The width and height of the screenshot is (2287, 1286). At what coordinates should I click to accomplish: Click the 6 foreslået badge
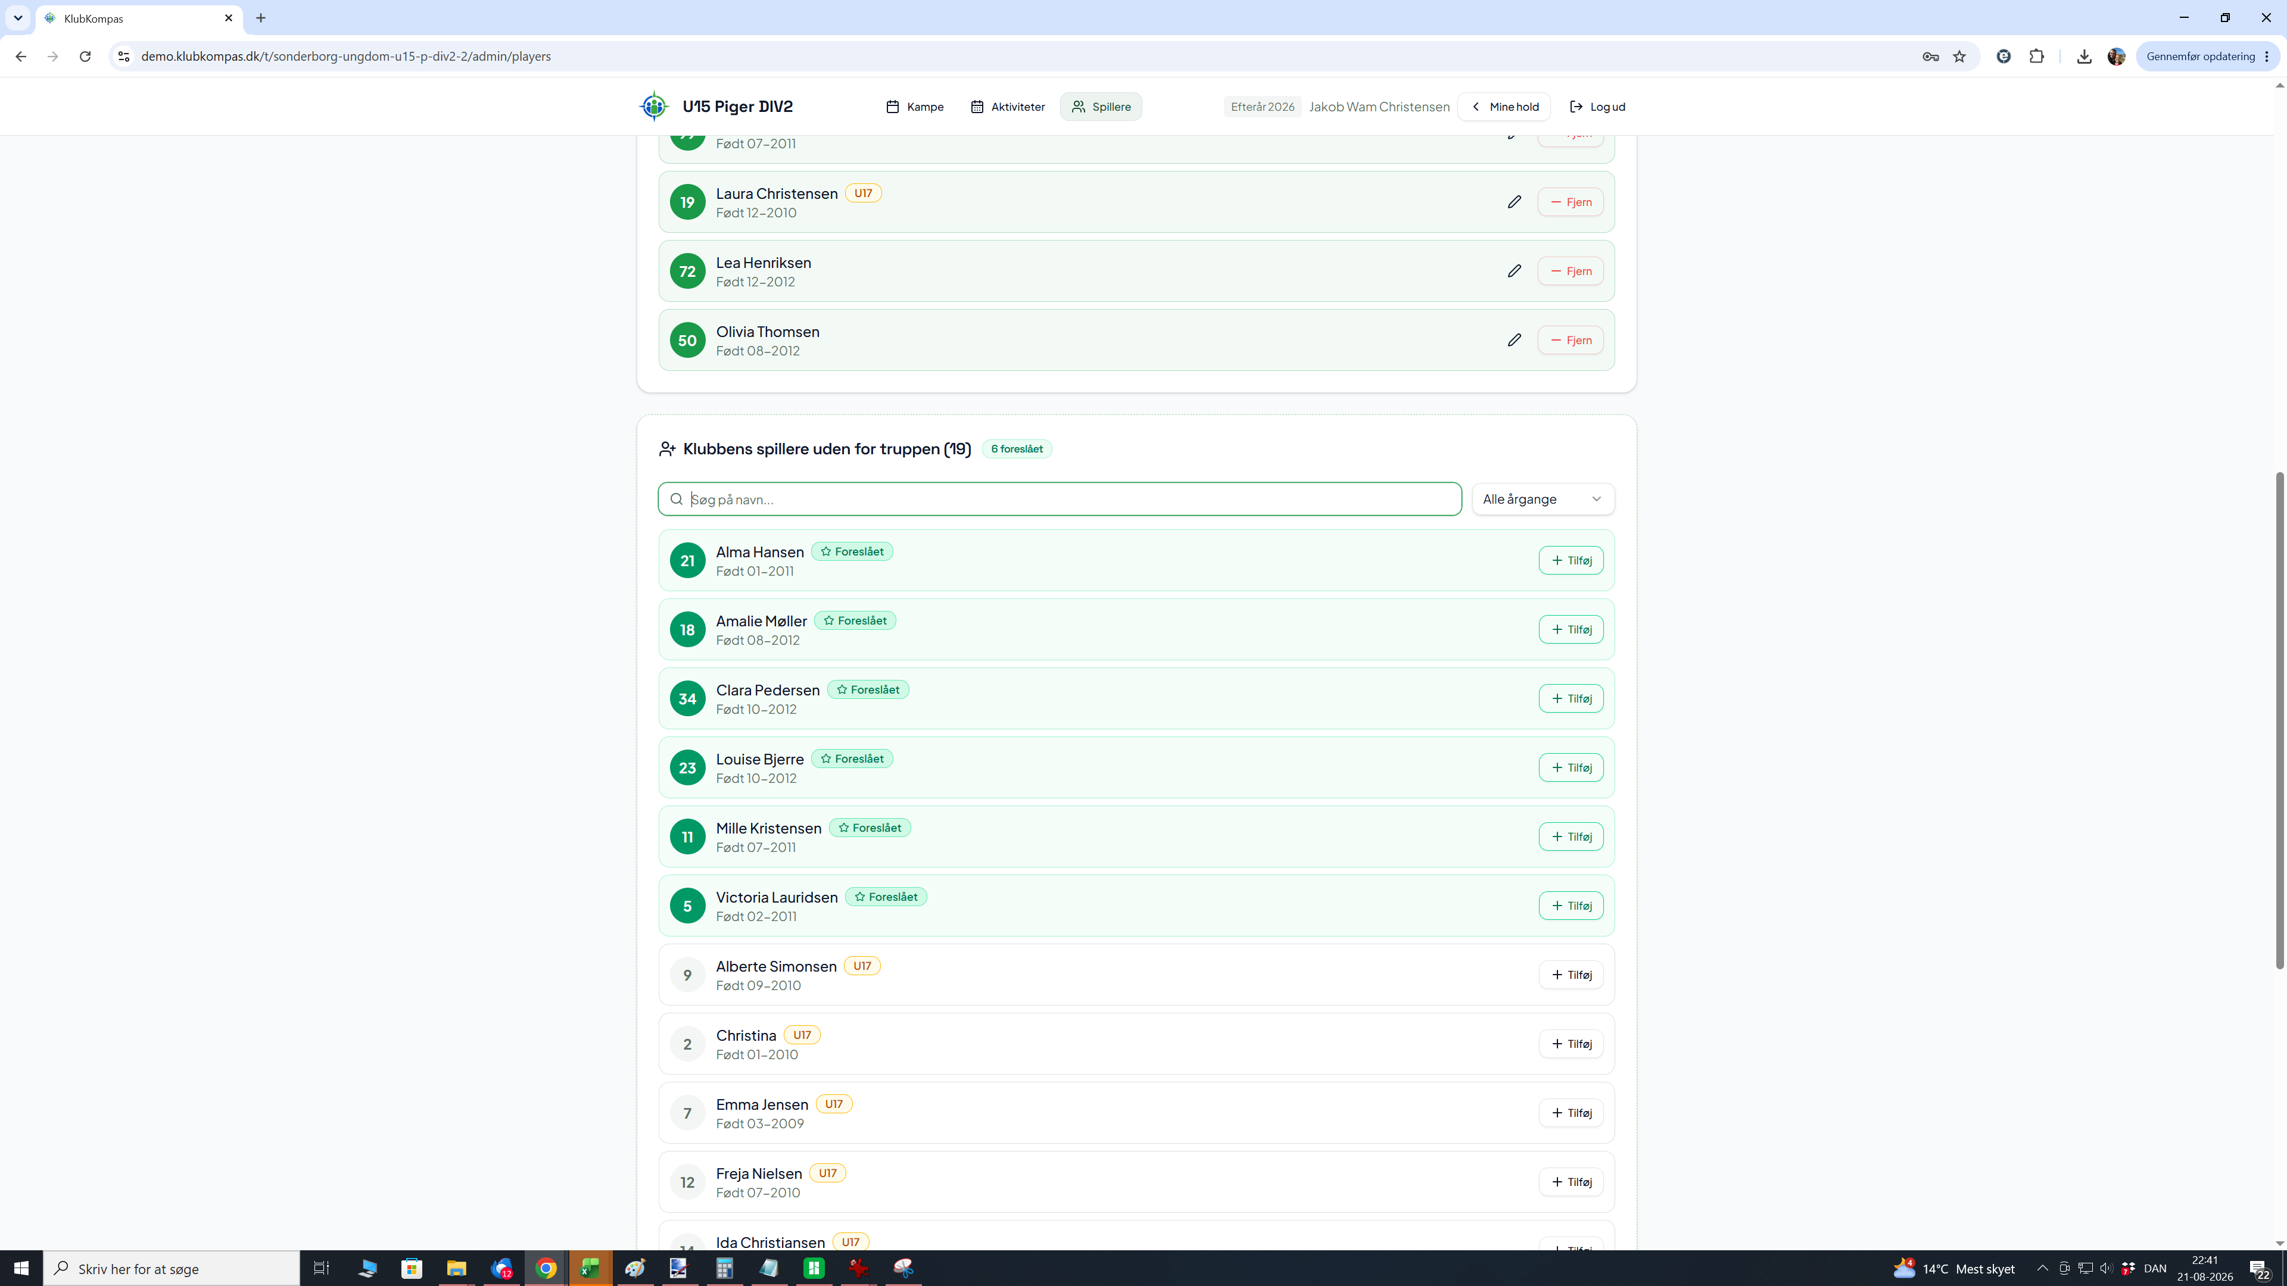[1017, 449]
